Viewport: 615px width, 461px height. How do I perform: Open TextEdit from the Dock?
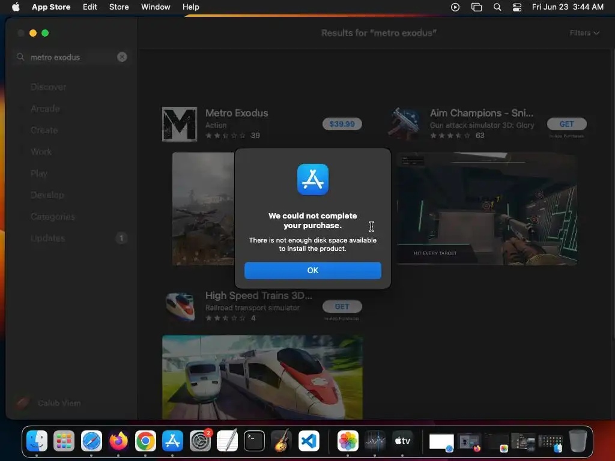227,441
